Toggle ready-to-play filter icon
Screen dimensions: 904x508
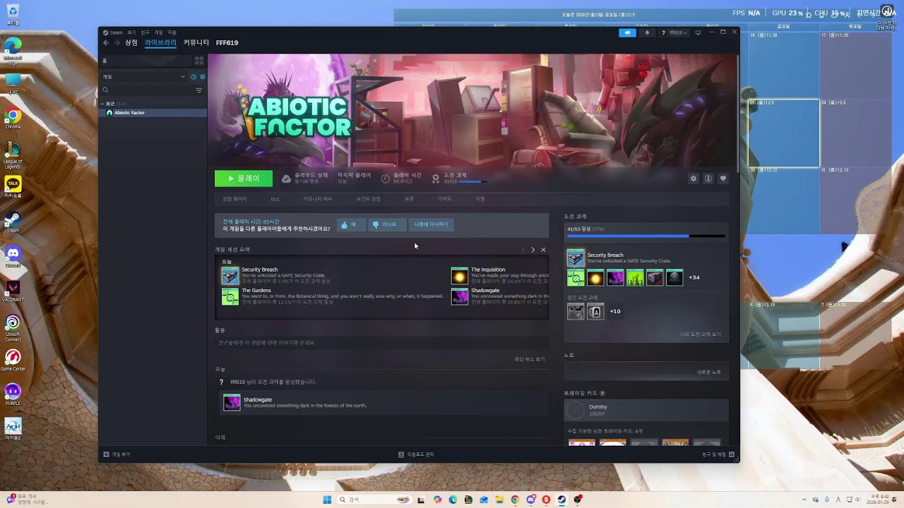(x=202, y=76)
